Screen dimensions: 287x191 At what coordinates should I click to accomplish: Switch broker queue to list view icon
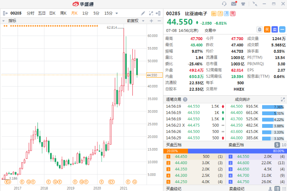[277, 189]
